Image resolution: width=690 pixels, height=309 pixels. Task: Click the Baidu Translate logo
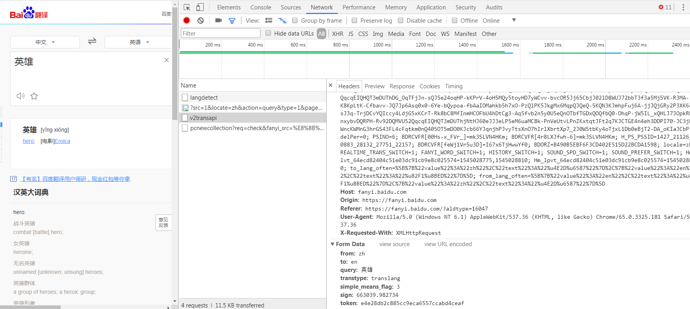click(x=29, y=13)
